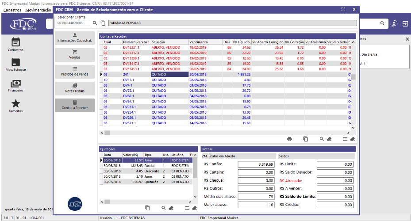This screenshot has height=221, width=411.
Task: Click the client code input field
Action: 73,23
